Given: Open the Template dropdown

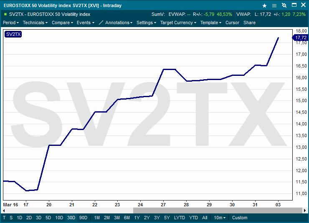Looking at the screenshot, I should pyautogui.click(x=211, y=23).
